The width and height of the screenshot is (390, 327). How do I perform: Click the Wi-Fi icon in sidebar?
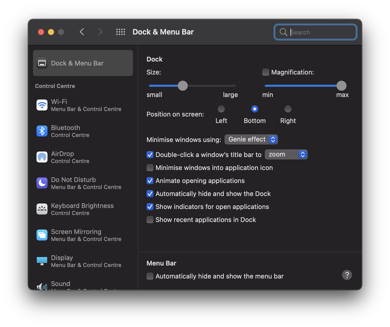[42, 105]
